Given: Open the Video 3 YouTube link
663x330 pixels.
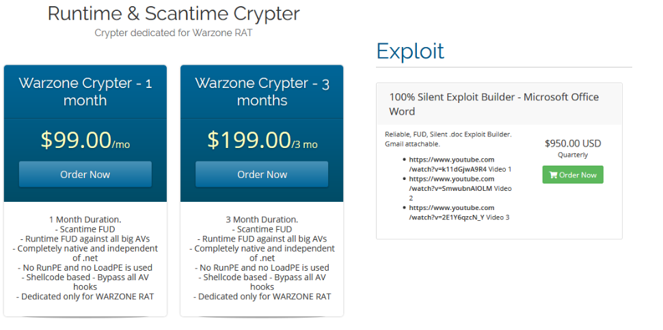Looking at the screenshot, I should point(451,212).
